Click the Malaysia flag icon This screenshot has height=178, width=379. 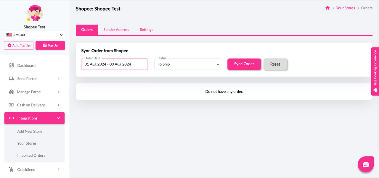(x=9, y=35)
